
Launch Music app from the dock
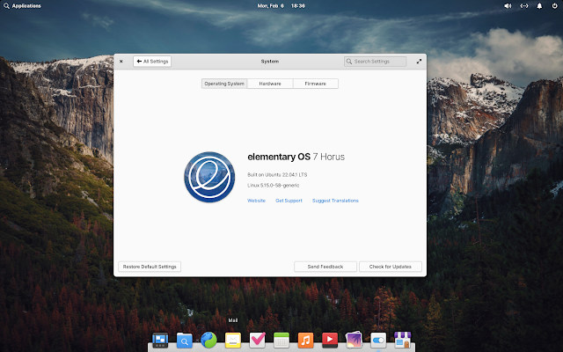point(305,340)
